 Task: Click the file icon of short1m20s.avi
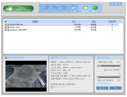pos(8,25)
